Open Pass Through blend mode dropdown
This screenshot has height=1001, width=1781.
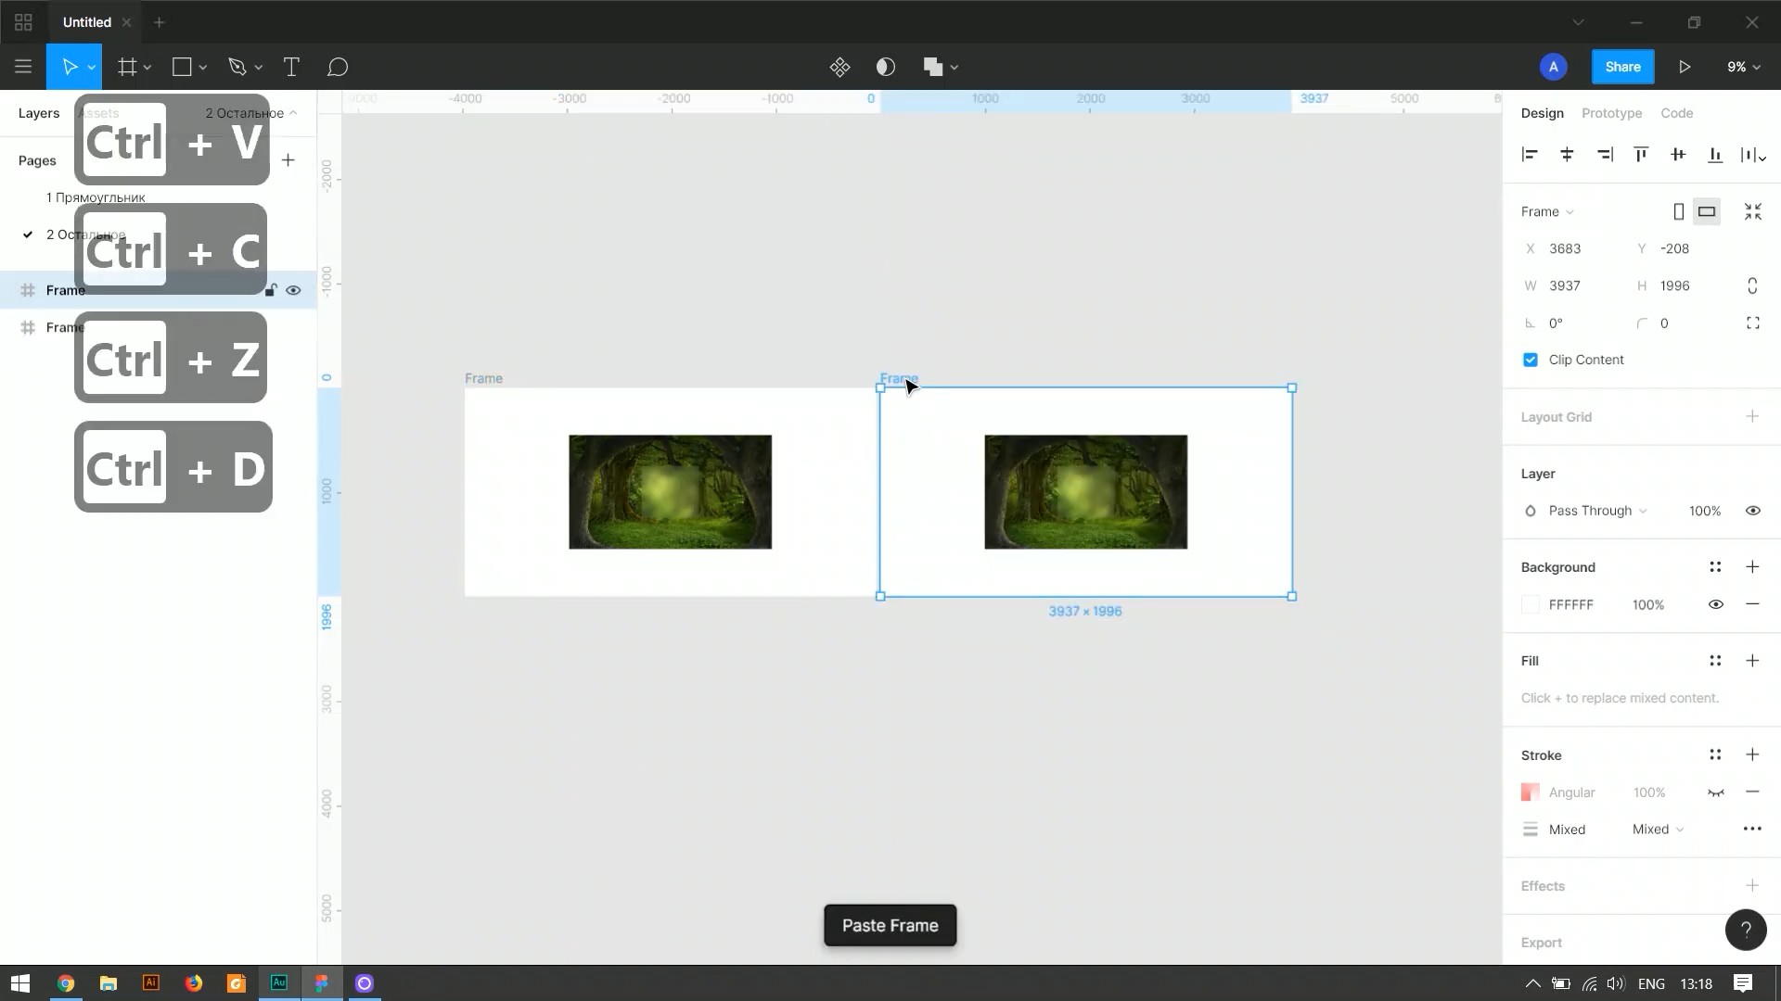pos(1597,511)
